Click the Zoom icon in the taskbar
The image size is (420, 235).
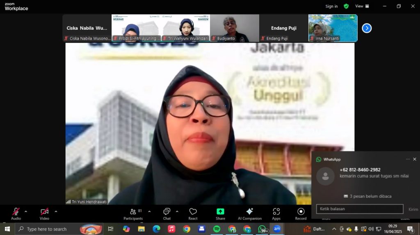pos(277,229)
